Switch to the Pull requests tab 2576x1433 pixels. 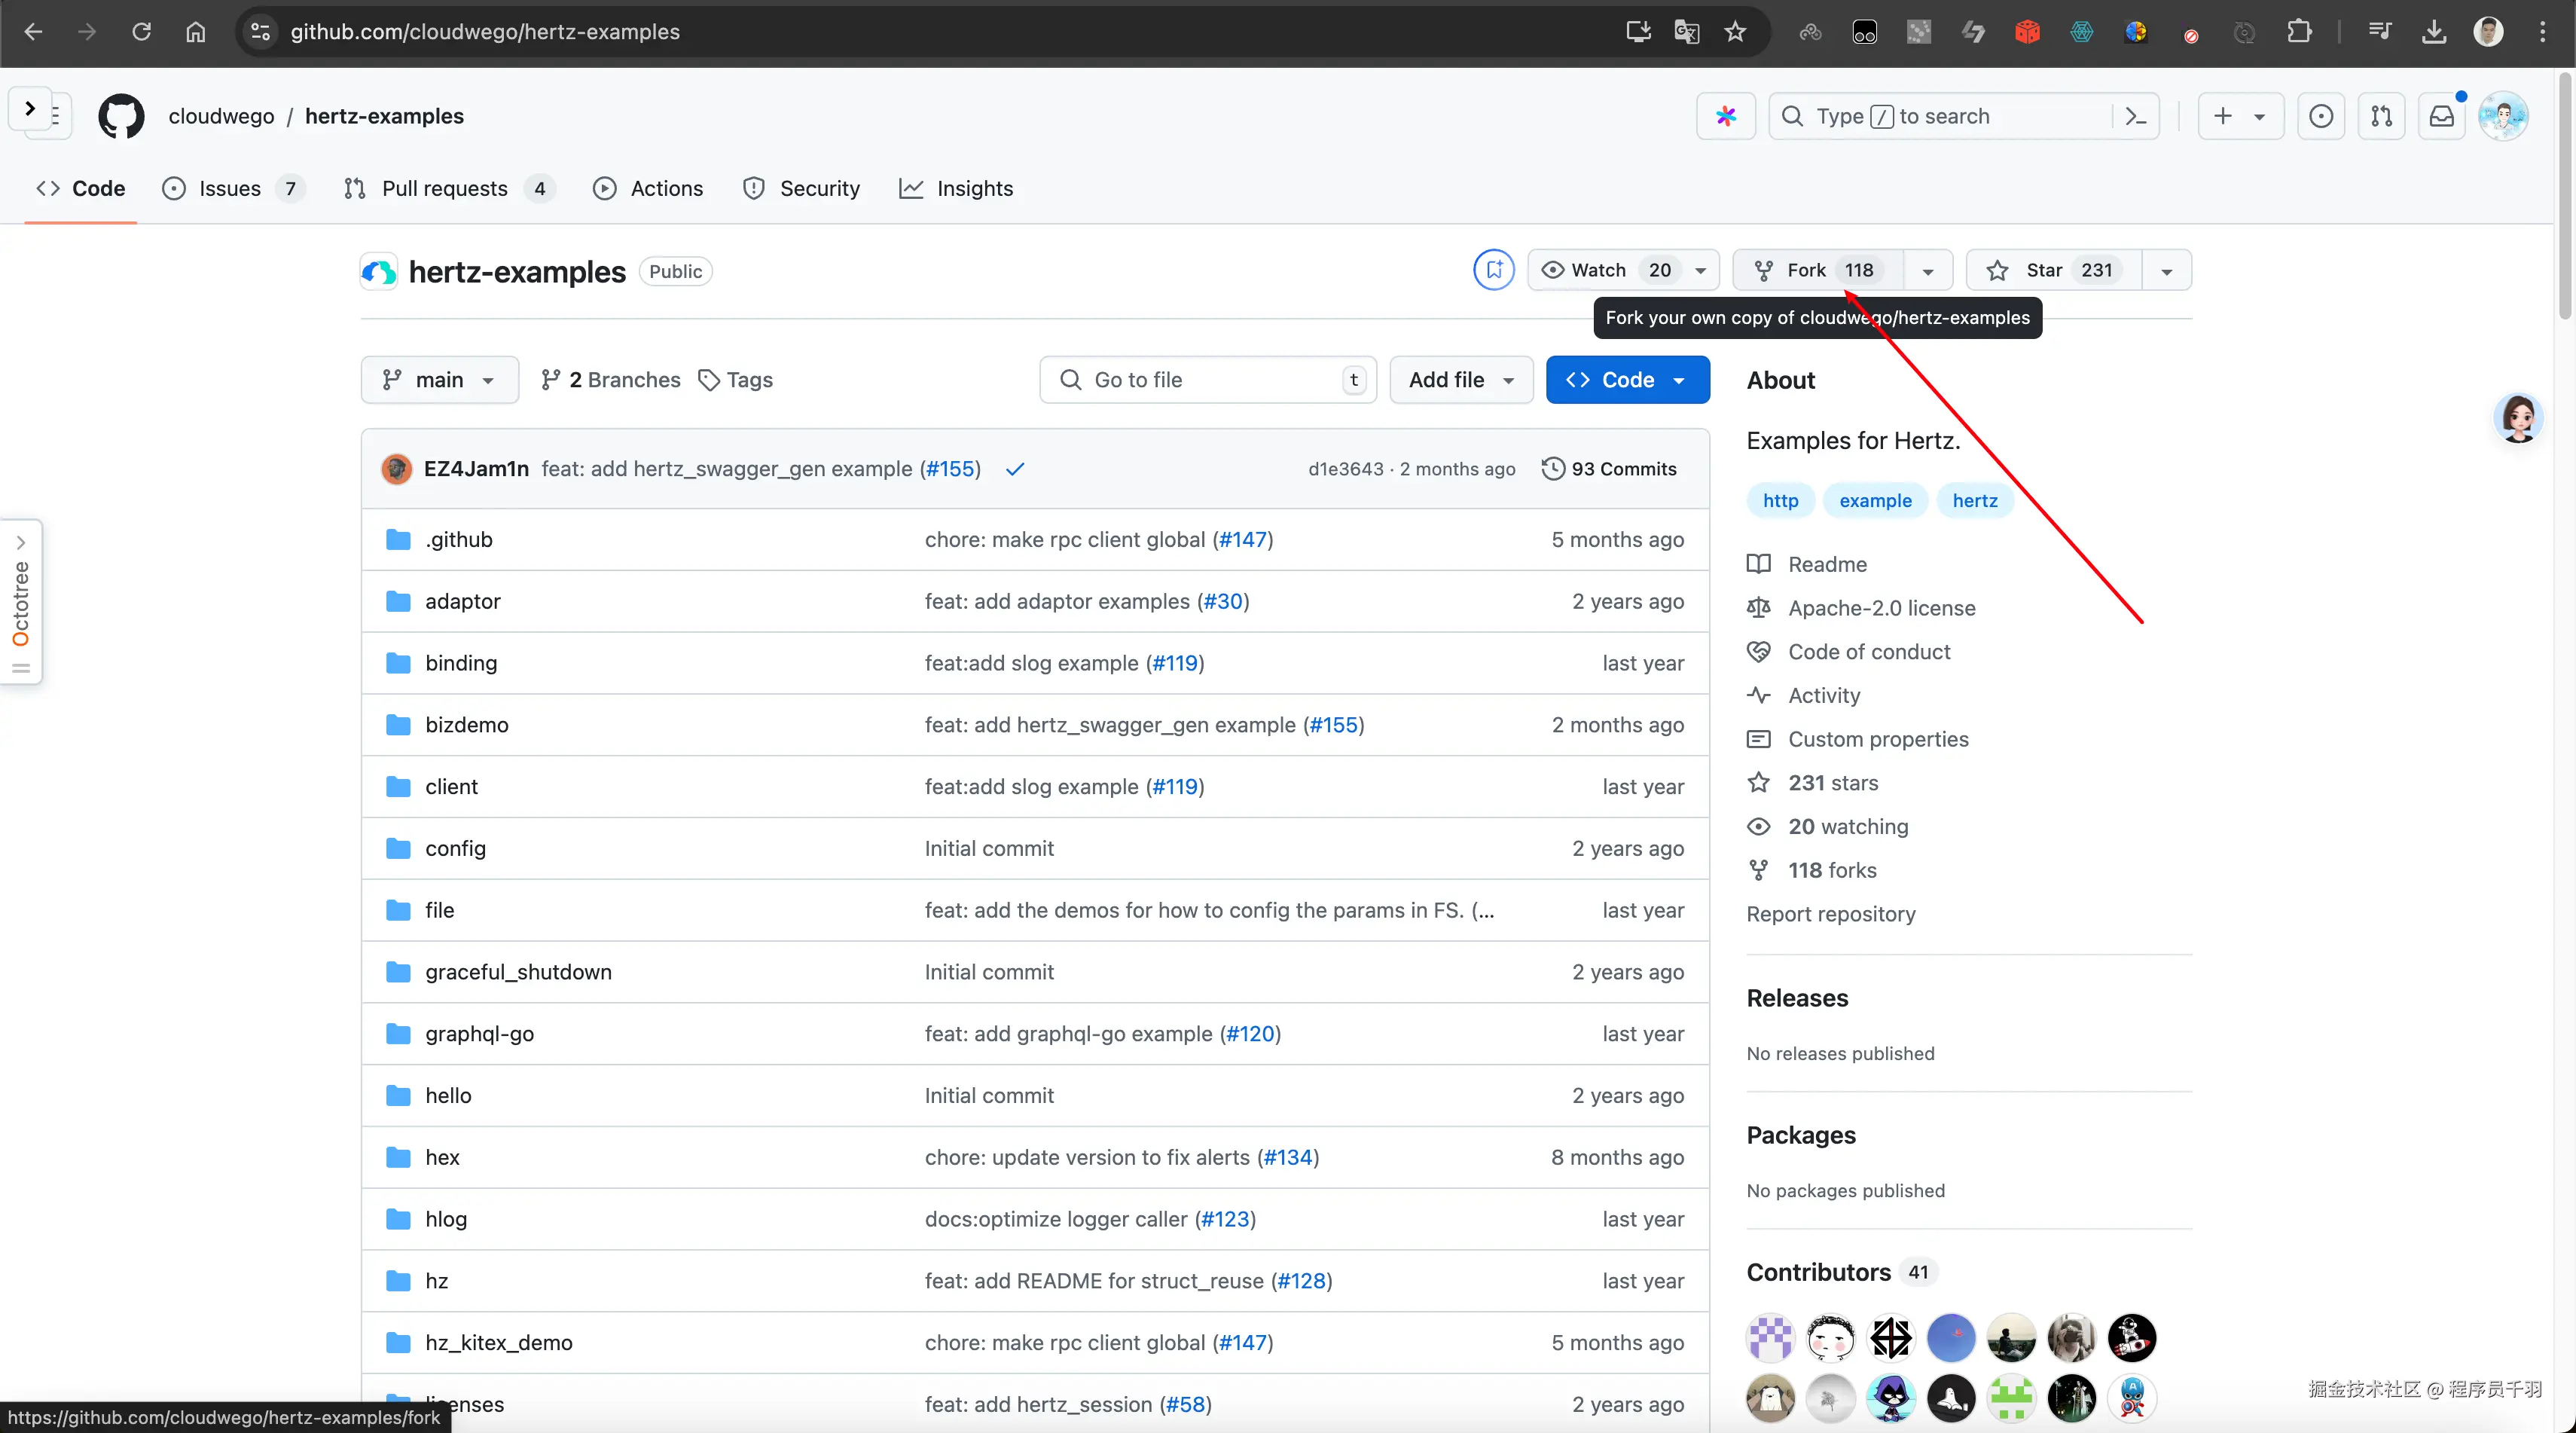[445, 188]
